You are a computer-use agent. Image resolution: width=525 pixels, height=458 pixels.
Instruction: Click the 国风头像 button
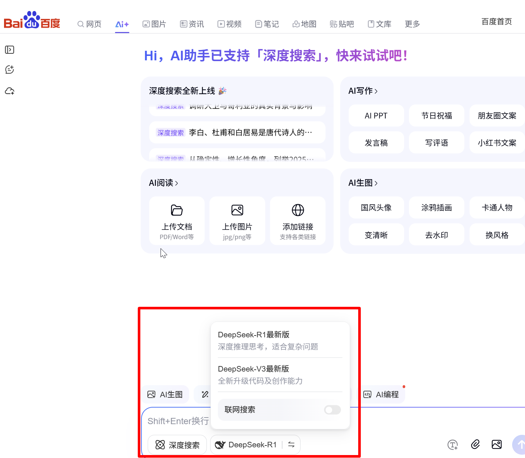376,207
